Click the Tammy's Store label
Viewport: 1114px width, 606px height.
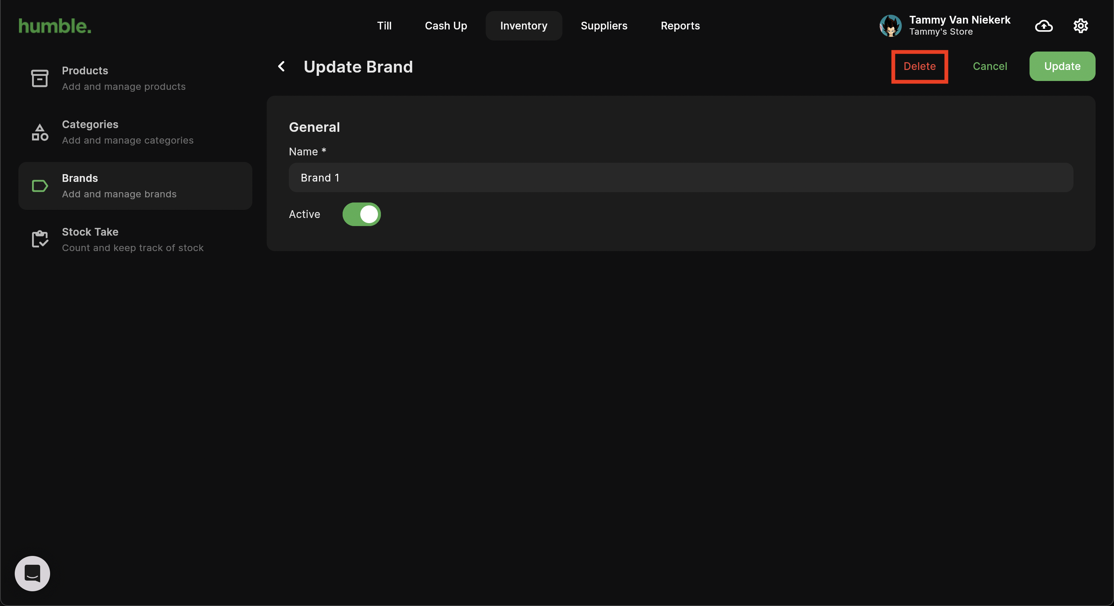(940, 32)
